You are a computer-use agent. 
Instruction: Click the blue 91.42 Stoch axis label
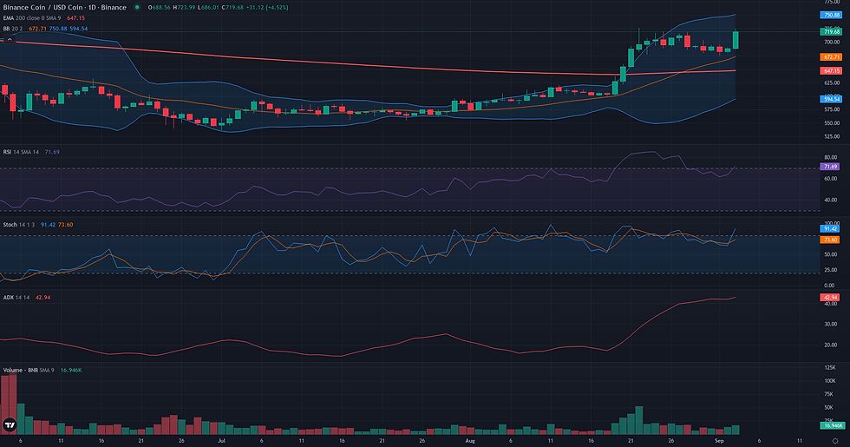[831, 229]
